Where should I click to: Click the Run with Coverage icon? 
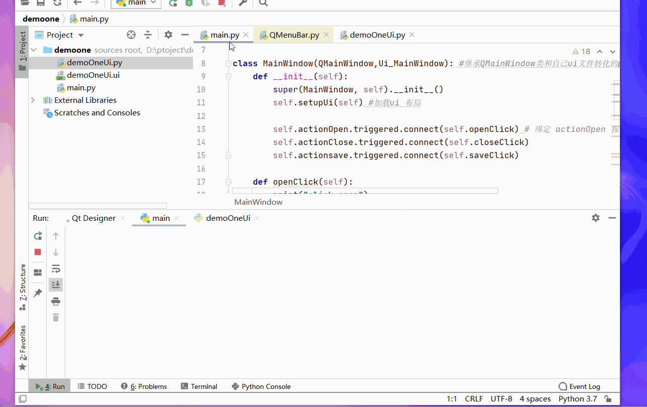[x=205, y=3]
